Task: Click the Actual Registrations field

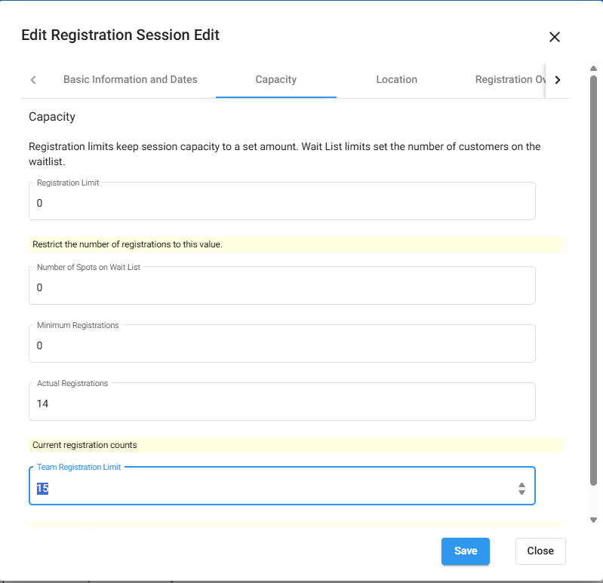Action: tap(282, 403)
